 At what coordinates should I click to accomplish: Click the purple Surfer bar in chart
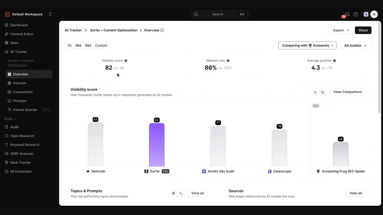(157, 145)
